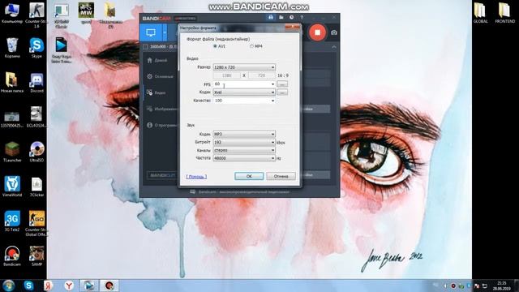Screen dimensions: 519x292
Task: Click the width field showing 1280
Action: pos(227,75)
